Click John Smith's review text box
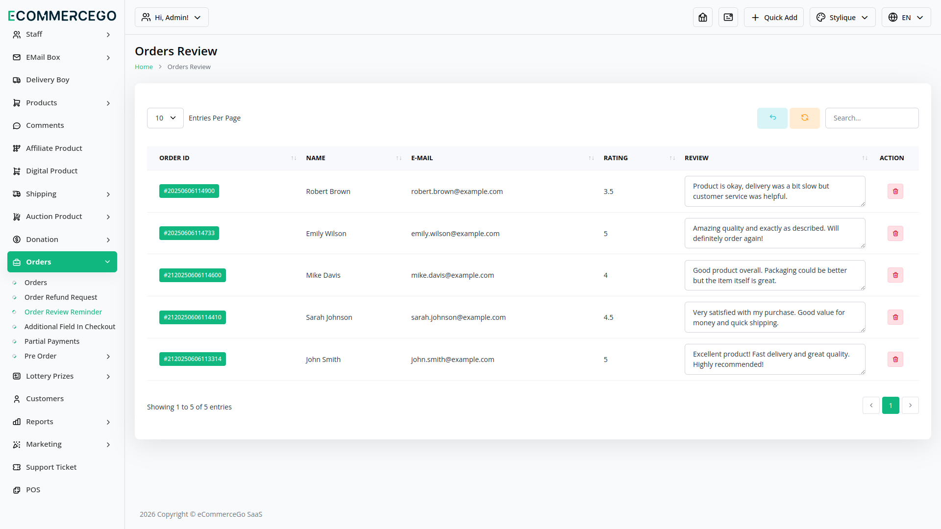Screen dimensions: 941x529 pos(774,359)
